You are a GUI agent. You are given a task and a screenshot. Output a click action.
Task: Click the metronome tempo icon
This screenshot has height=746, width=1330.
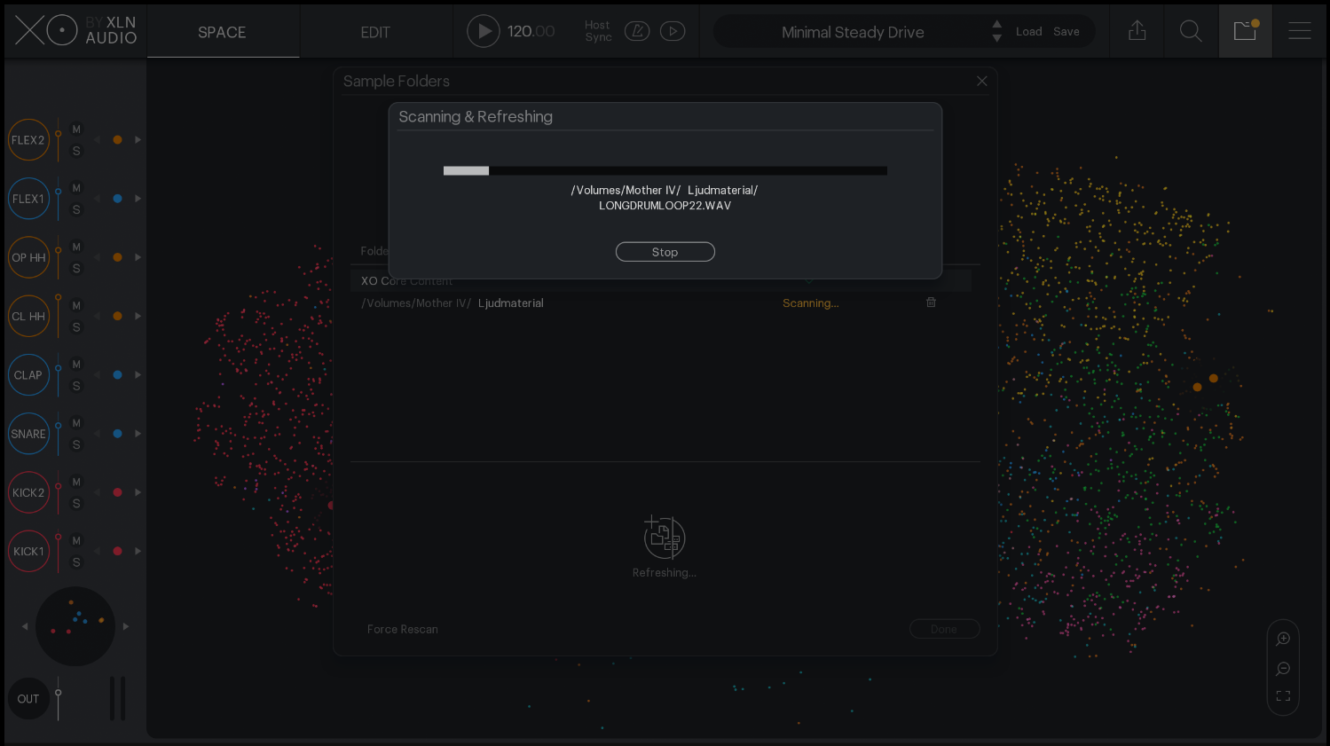point(637,31)
